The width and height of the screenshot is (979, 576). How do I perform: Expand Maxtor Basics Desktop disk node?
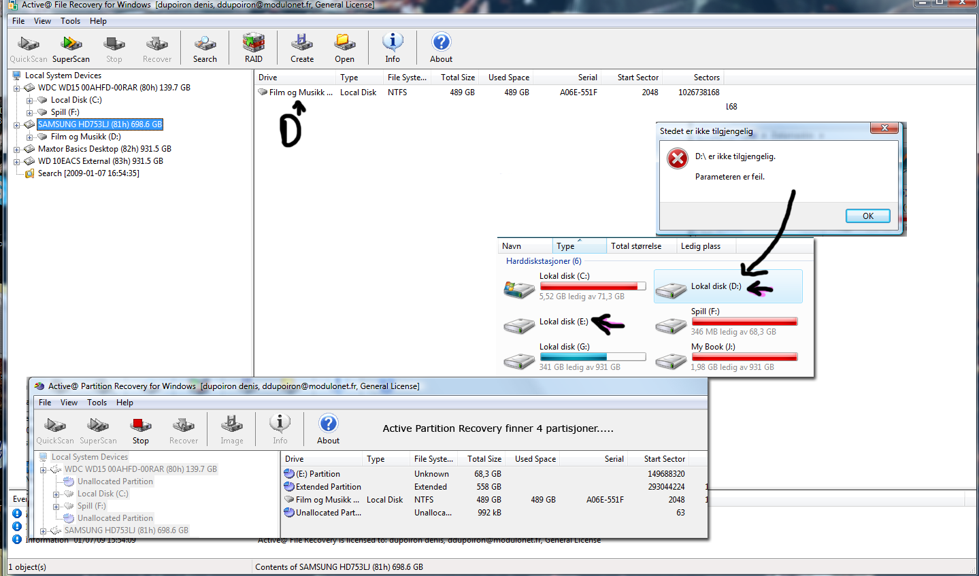tap(17, 149)
